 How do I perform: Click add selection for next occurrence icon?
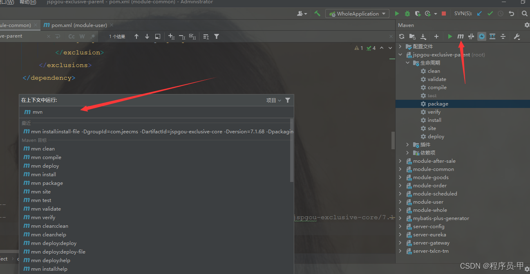tap(172, 36)
